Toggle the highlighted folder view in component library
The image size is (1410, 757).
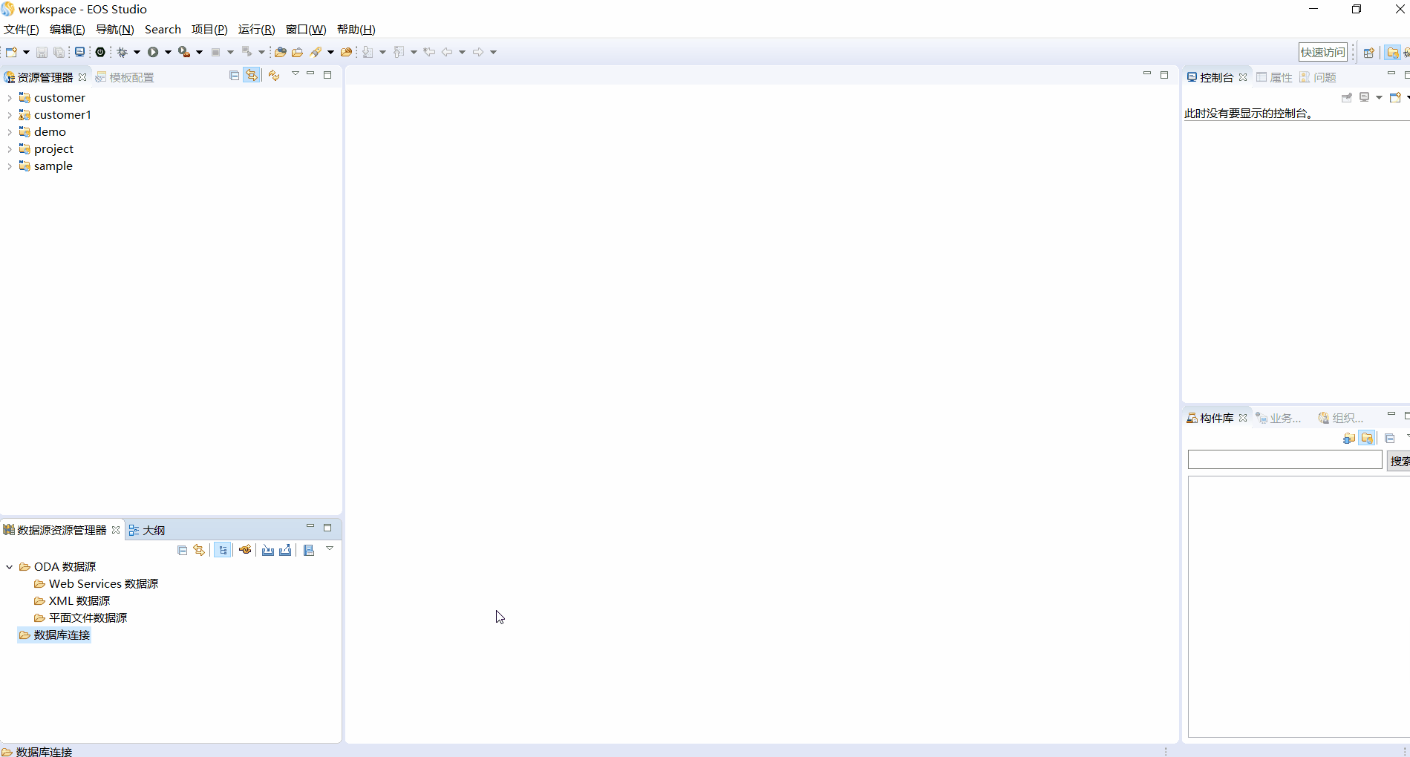pos(1367,439)
